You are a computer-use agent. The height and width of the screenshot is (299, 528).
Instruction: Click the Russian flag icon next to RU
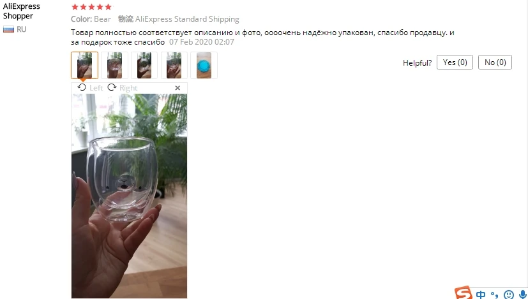(x=8, y=29)
